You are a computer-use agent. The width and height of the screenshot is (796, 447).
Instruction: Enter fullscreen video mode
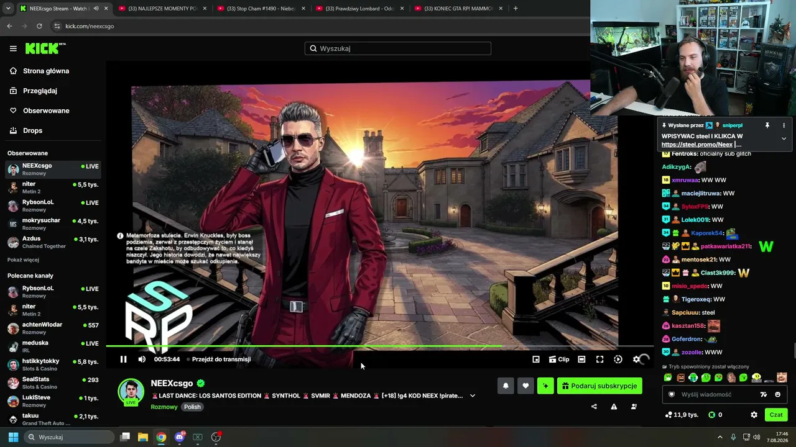[599, 359]
